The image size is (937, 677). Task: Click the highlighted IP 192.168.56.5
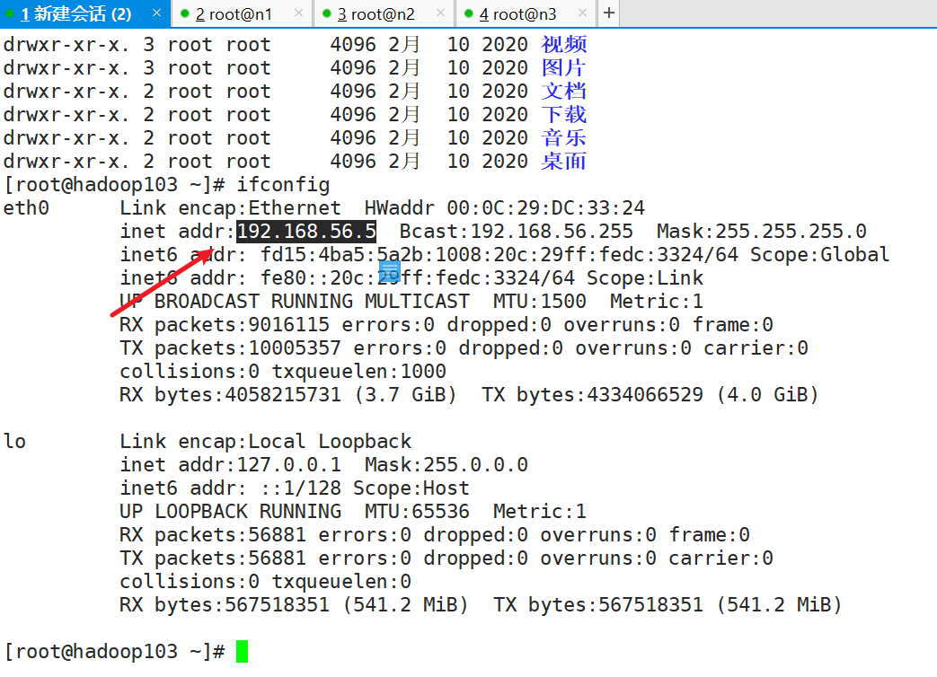(x=306, y=231)
